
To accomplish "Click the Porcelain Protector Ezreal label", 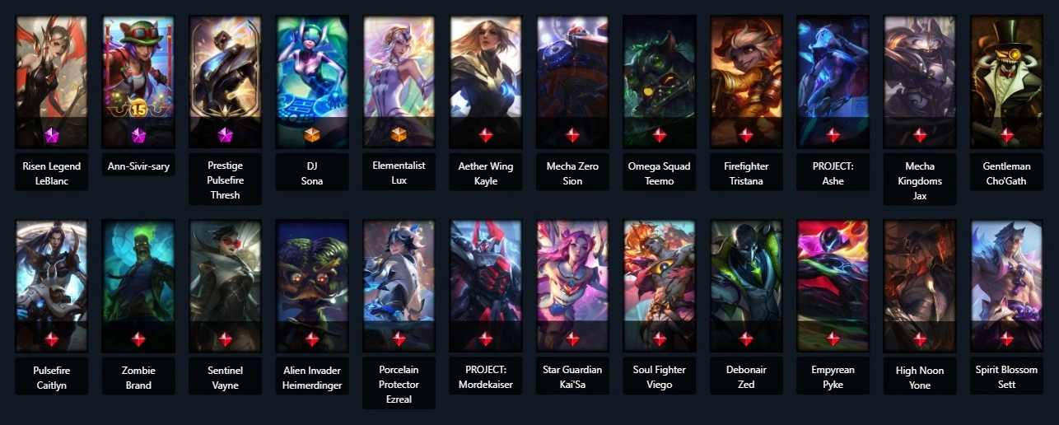I will click(399, 385).
